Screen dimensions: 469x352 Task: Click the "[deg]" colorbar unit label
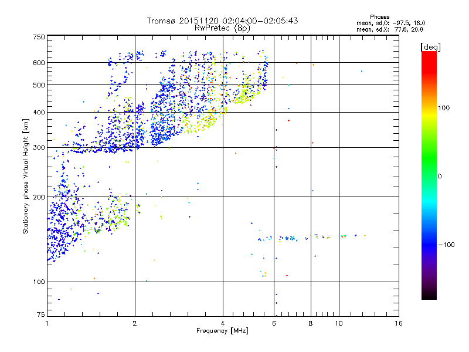click(430, 47)
